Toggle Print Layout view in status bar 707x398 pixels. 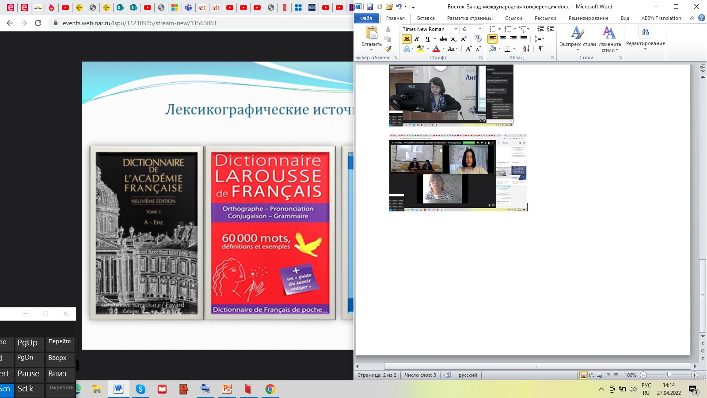[x=583, y=375]
